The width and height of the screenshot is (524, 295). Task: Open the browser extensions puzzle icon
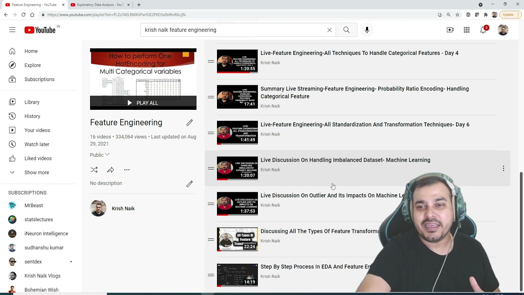point(486,14)
